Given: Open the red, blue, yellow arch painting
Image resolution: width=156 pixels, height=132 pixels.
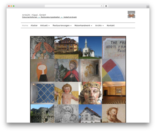Looking at the screenshot, I should [114, 70].
